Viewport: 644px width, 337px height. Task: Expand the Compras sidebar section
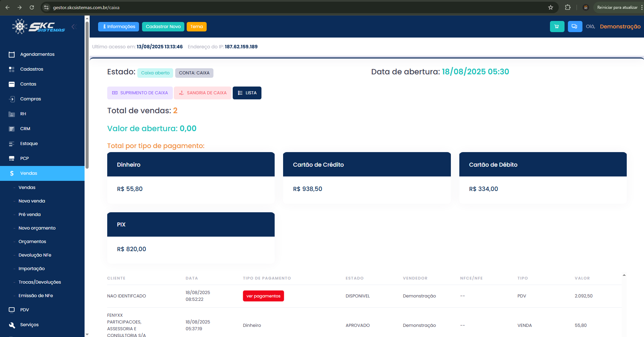(x=30, y=99)
